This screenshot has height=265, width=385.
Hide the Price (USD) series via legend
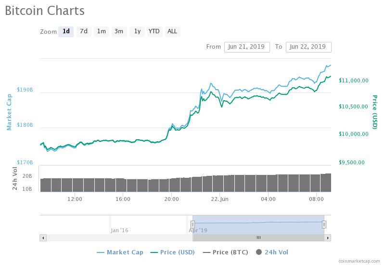coord(173,252)
